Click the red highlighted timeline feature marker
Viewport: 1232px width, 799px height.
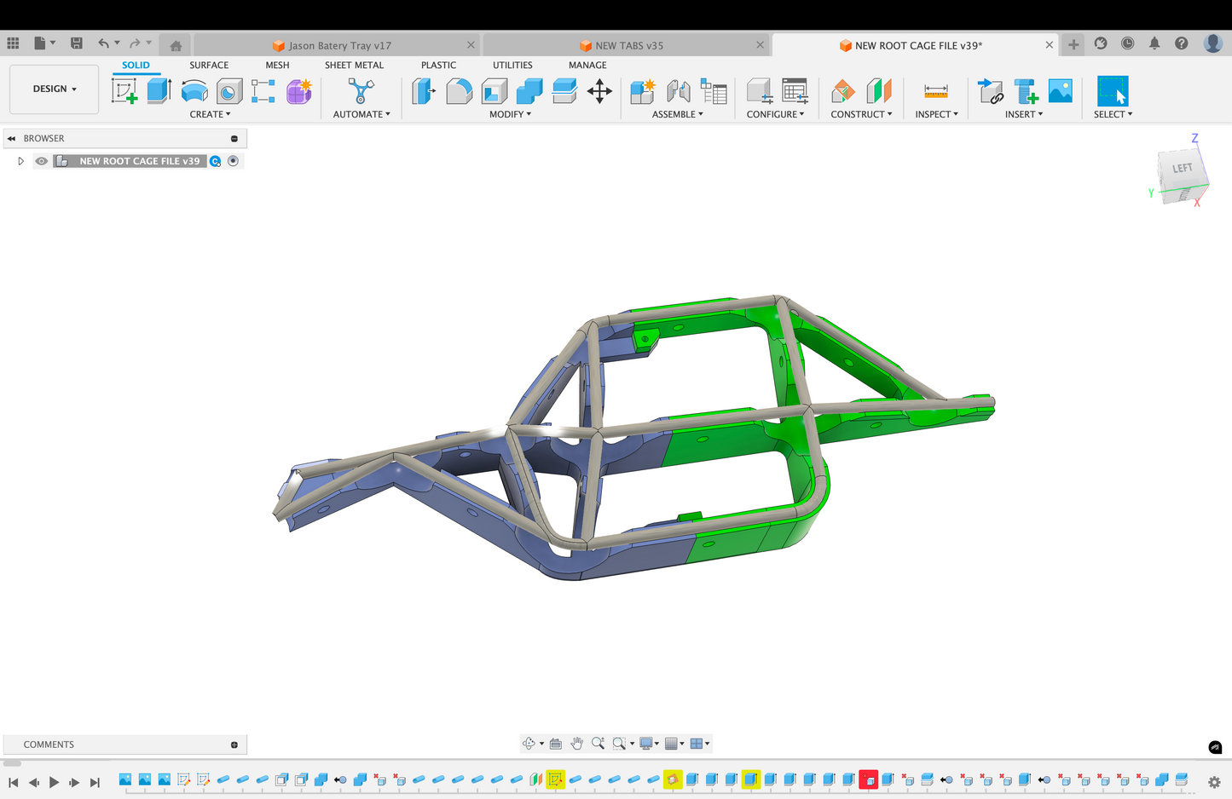(868, 779)
